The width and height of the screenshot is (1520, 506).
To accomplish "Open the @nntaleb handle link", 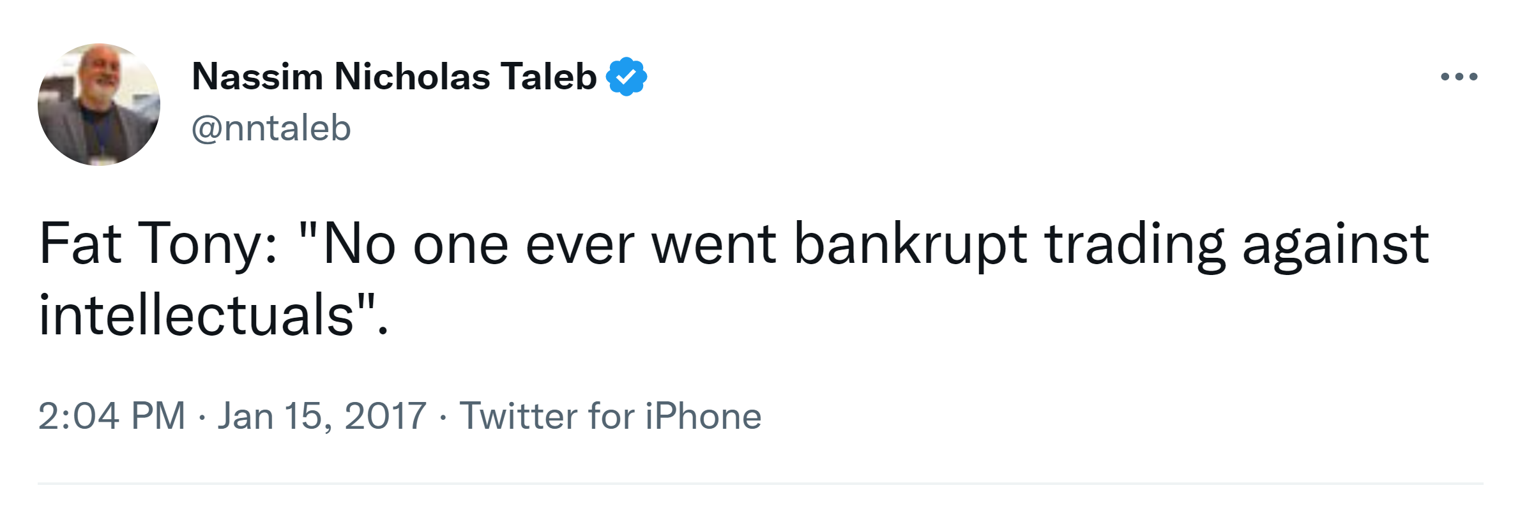I will click(x=271, y=128).
